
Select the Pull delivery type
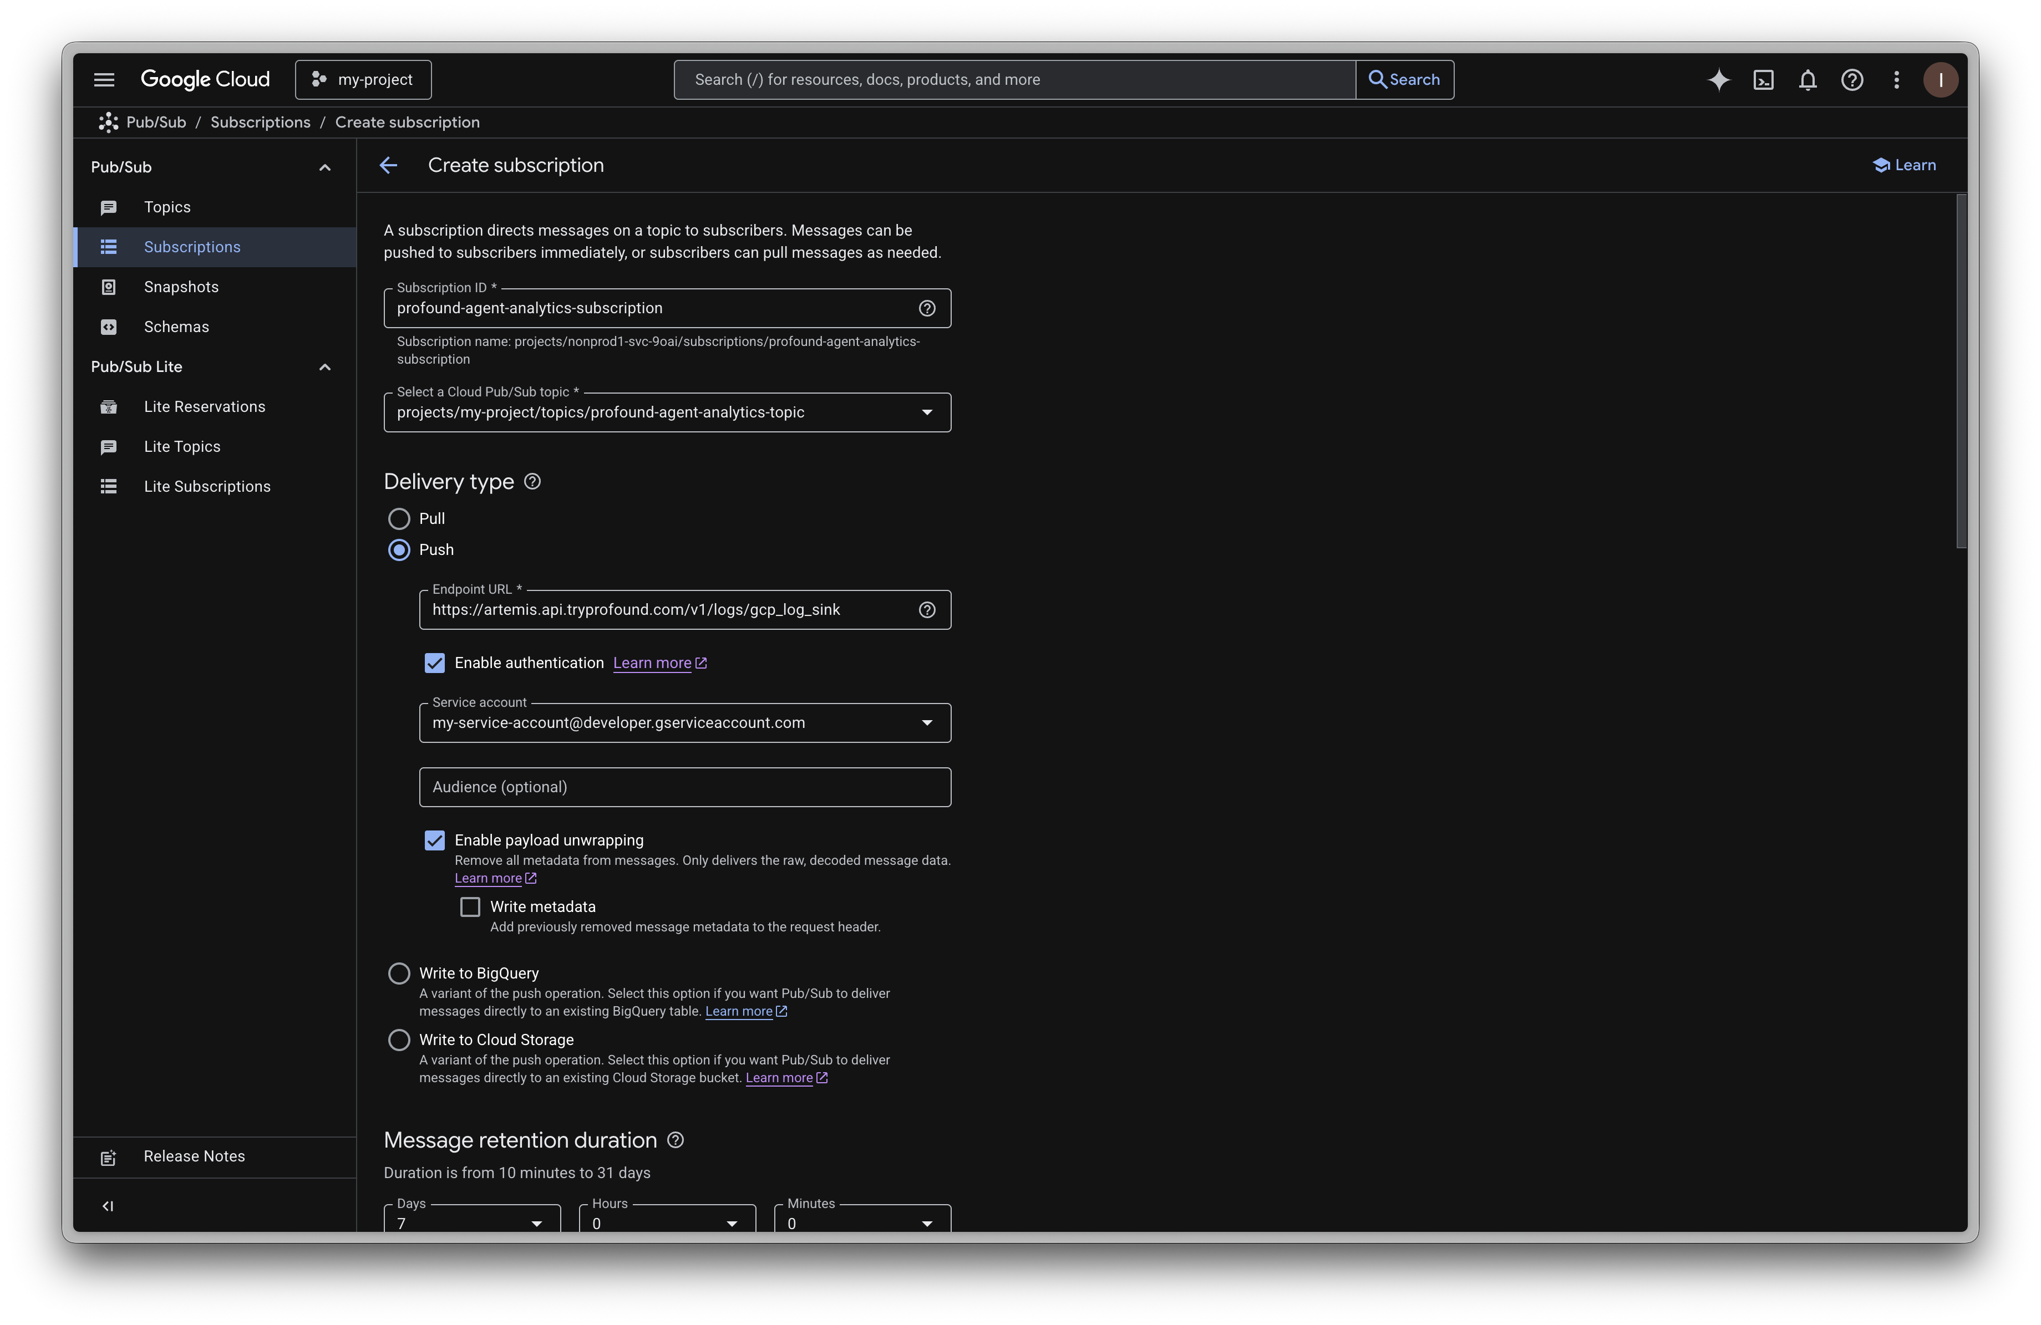(x=400, y=518)
